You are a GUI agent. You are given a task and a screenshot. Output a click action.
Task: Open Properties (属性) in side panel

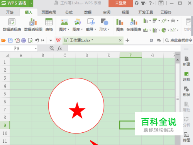click(x=186, y=107)
